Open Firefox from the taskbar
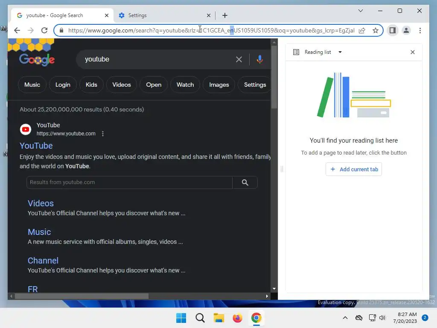The width and height of the screenshot is (437, 328). 237,318
